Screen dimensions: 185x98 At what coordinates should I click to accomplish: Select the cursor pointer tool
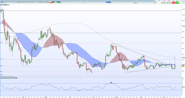click(x=2, y=2)
